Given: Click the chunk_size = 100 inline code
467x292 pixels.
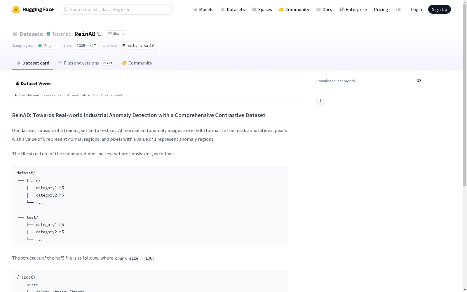Looking at the screenshot, I should click(134, 258).
